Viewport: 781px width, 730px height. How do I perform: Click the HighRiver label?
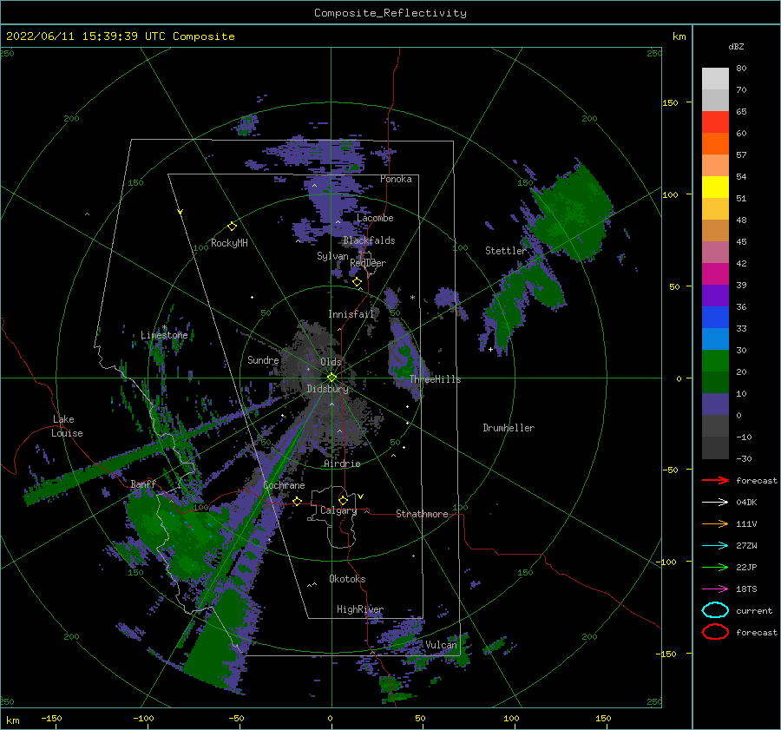[360, 609]
